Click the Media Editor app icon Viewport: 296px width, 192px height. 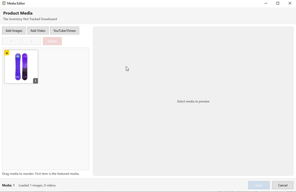[x=4, y=3]
